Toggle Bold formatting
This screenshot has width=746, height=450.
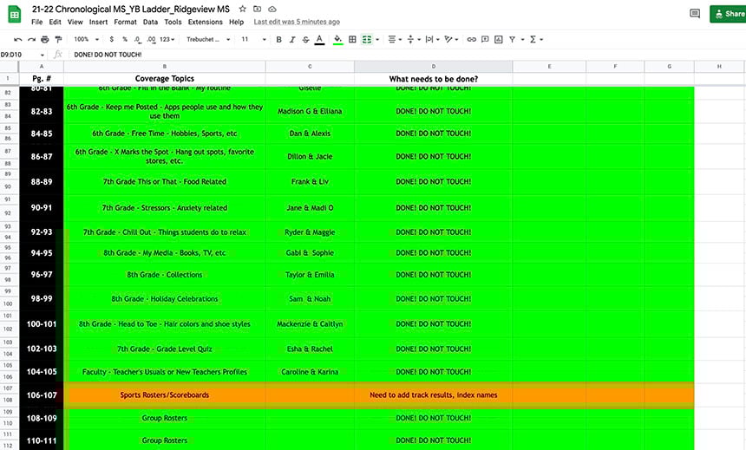(278, 39)
